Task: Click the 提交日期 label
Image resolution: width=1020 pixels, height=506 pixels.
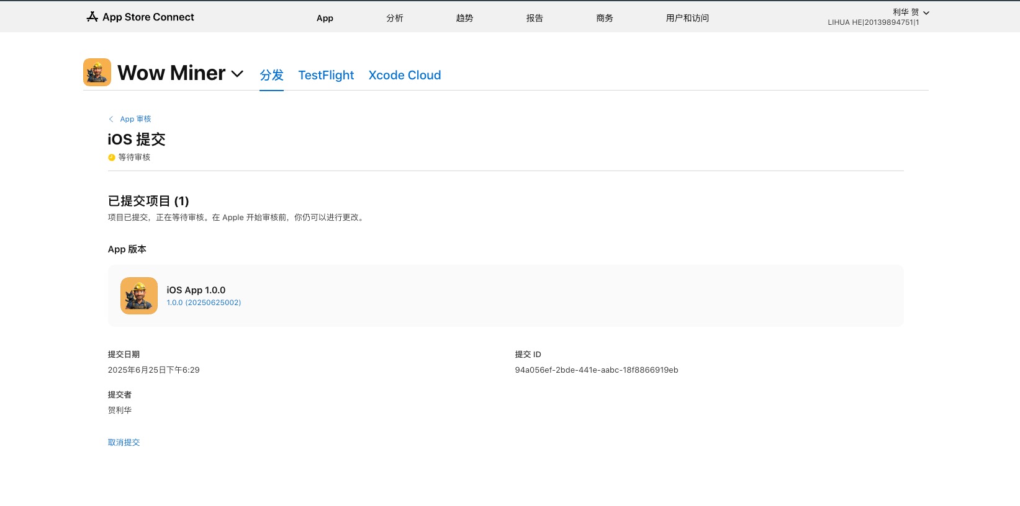Action: (x=124, y=355)
